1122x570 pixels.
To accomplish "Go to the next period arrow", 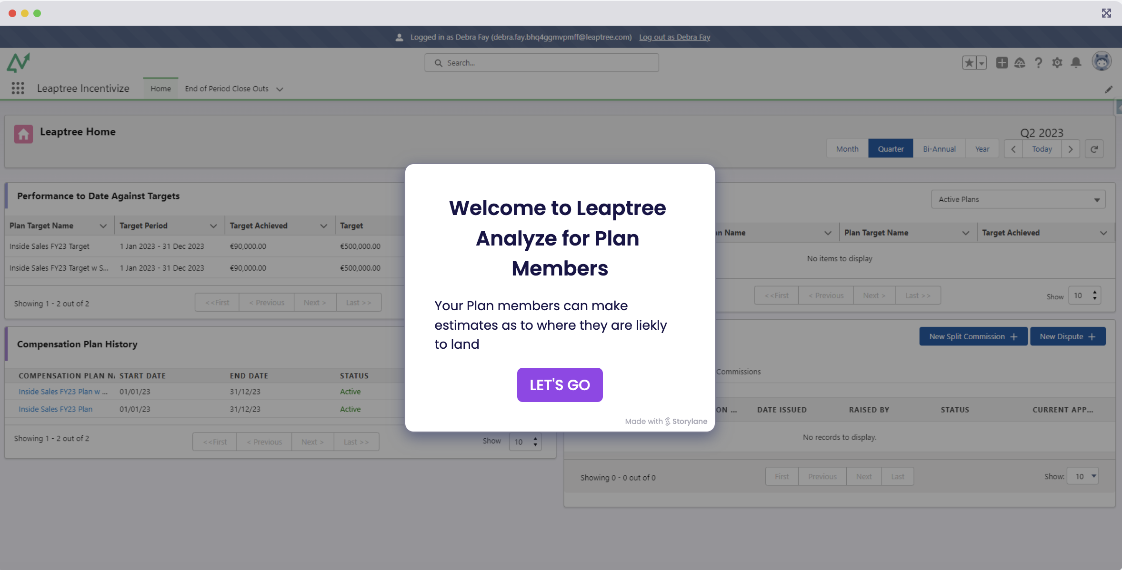I will [1071, 149].
